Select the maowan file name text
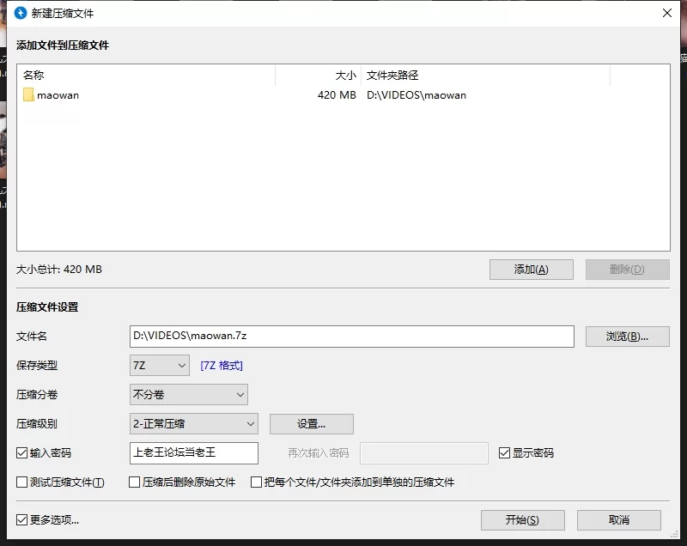The height and width of the screenshot is (546, 687). coord(58,95)
